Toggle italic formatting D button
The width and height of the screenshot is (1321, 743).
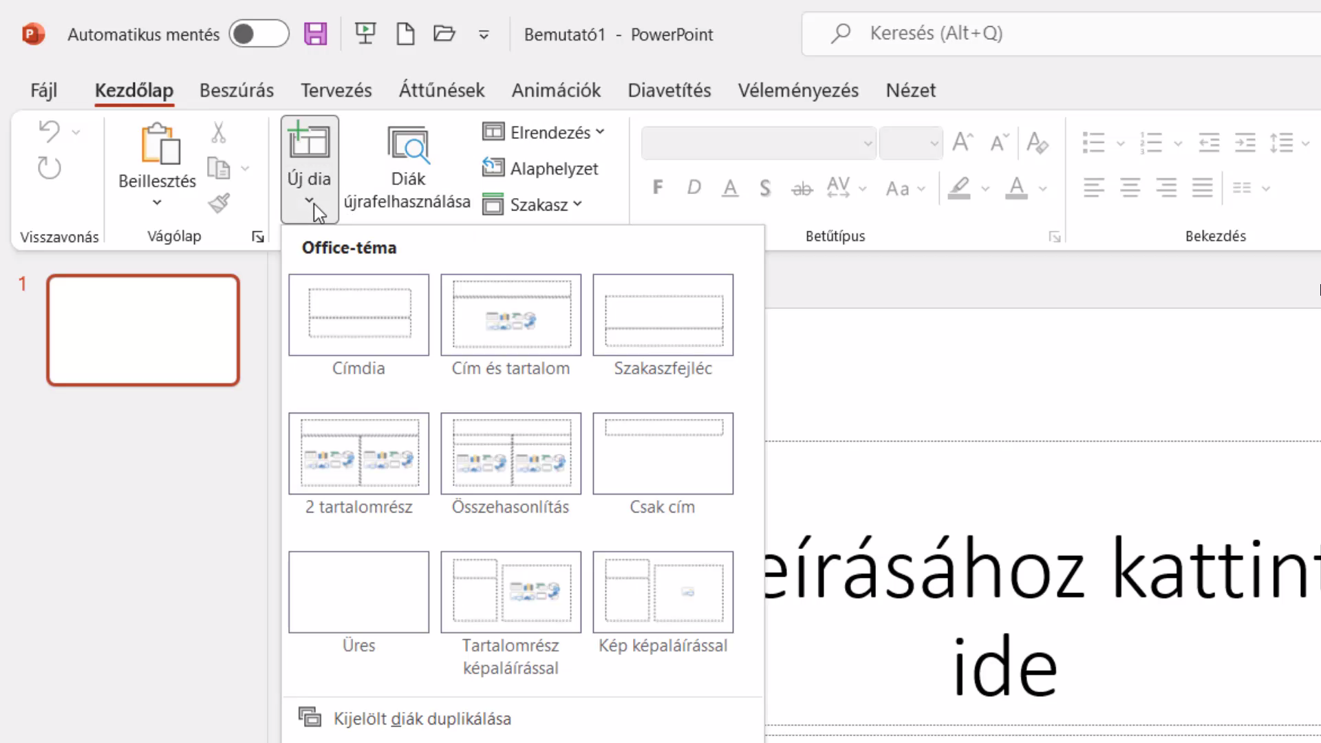(694, 188)
